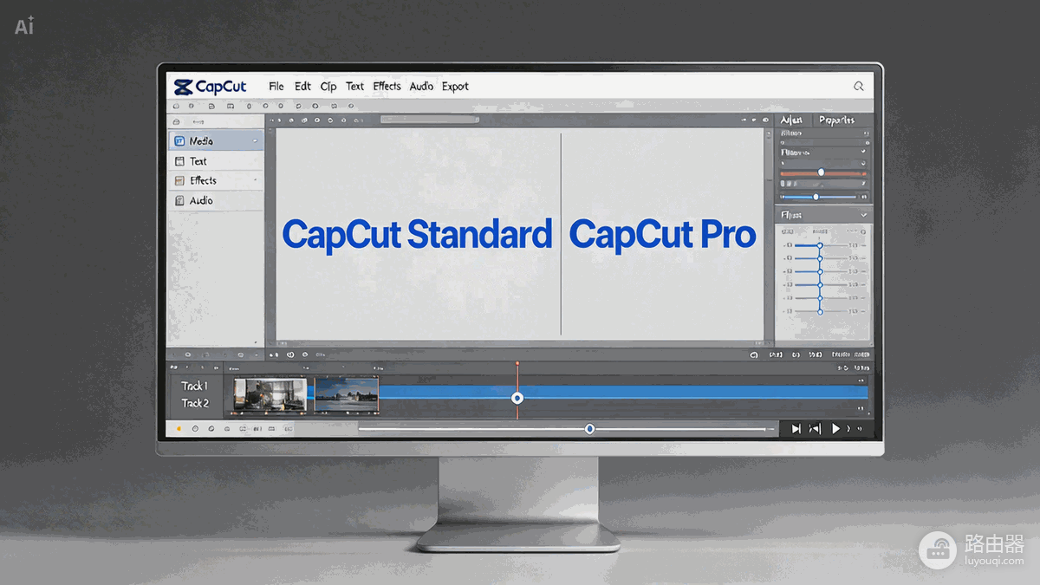This screenshot has width=1040, height=585.
Task: Switch to the Adjust tab
Action: [x=791, y=120]
